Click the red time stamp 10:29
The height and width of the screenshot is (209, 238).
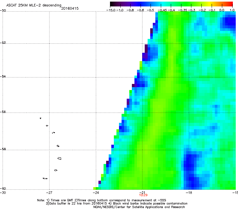(143, 195)
